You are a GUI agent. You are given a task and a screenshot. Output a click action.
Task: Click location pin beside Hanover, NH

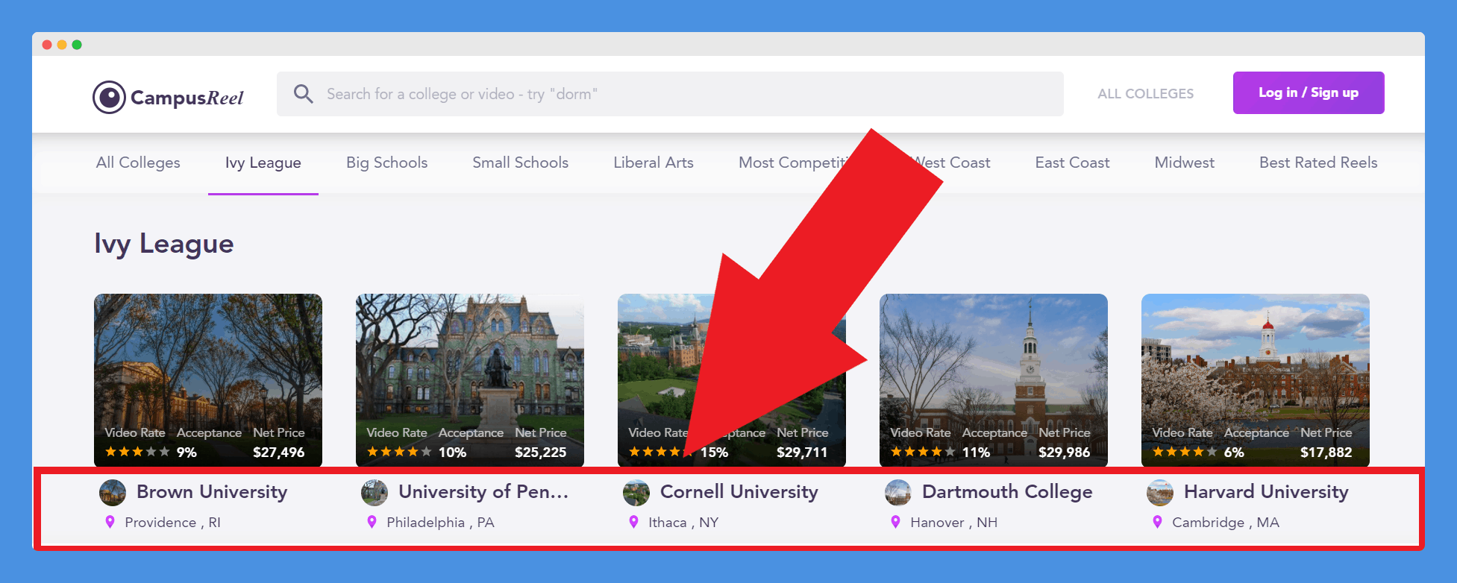click(895, 522)
